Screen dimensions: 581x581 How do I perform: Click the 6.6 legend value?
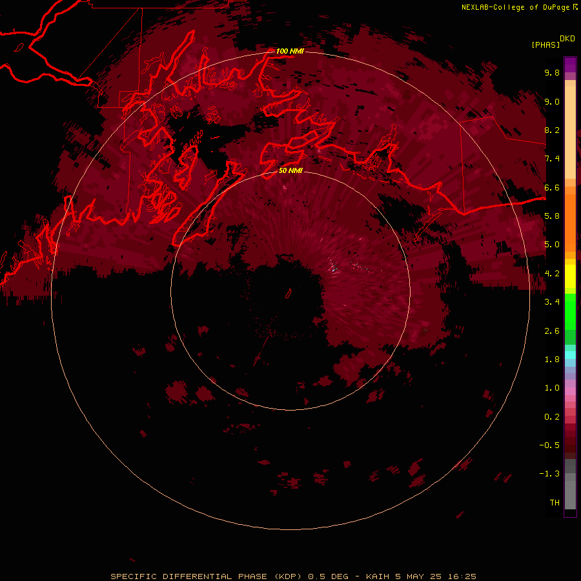pos(552,187)
